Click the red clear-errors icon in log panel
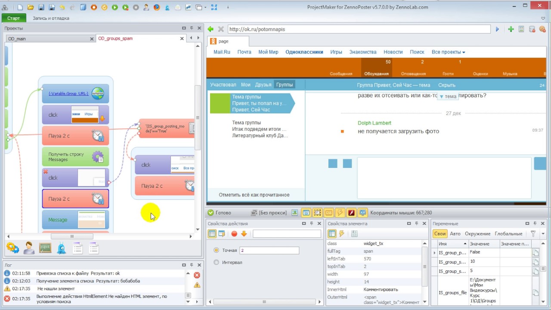The height and width of the screenshot is (310, 551). [x=197, y=275]
